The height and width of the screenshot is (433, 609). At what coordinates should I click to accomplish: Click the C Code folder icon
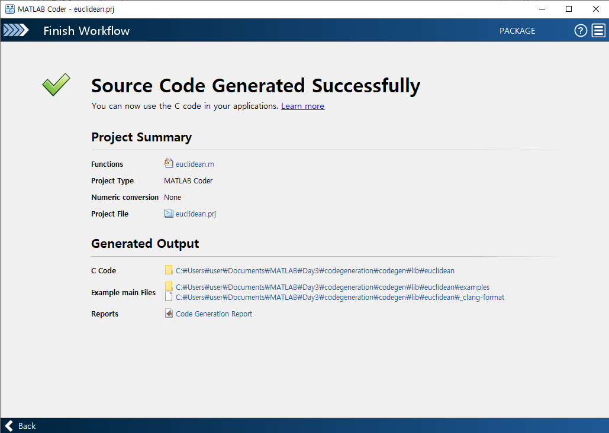[169, 270]
